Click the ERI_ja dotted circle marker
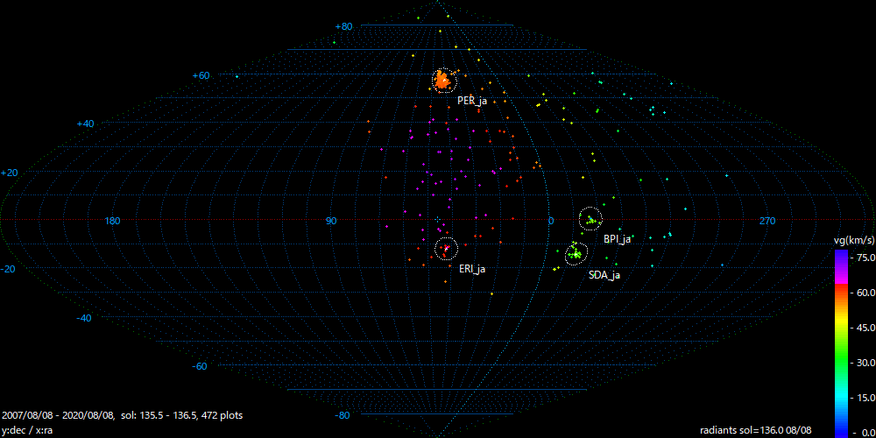876x438 pixels. click(x=446, y=249)
